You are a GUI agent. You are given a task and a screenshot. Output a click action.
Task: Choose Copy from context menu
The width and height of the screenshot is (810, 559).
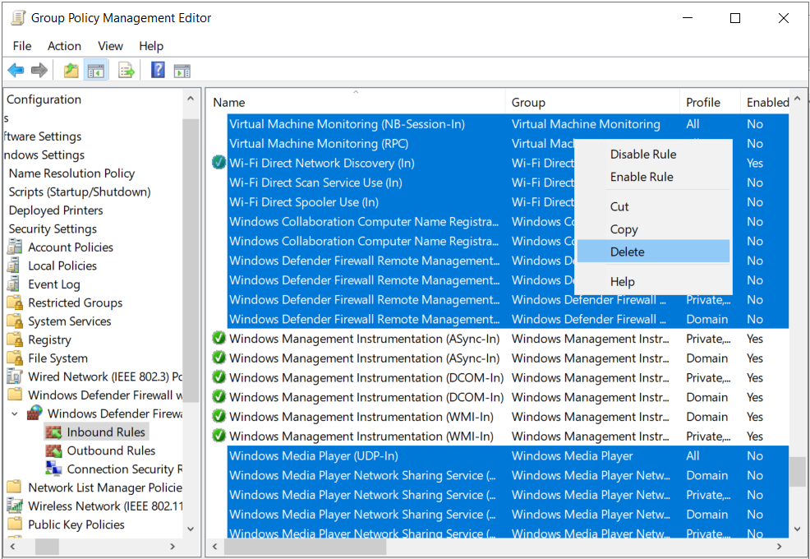point(653,229)
